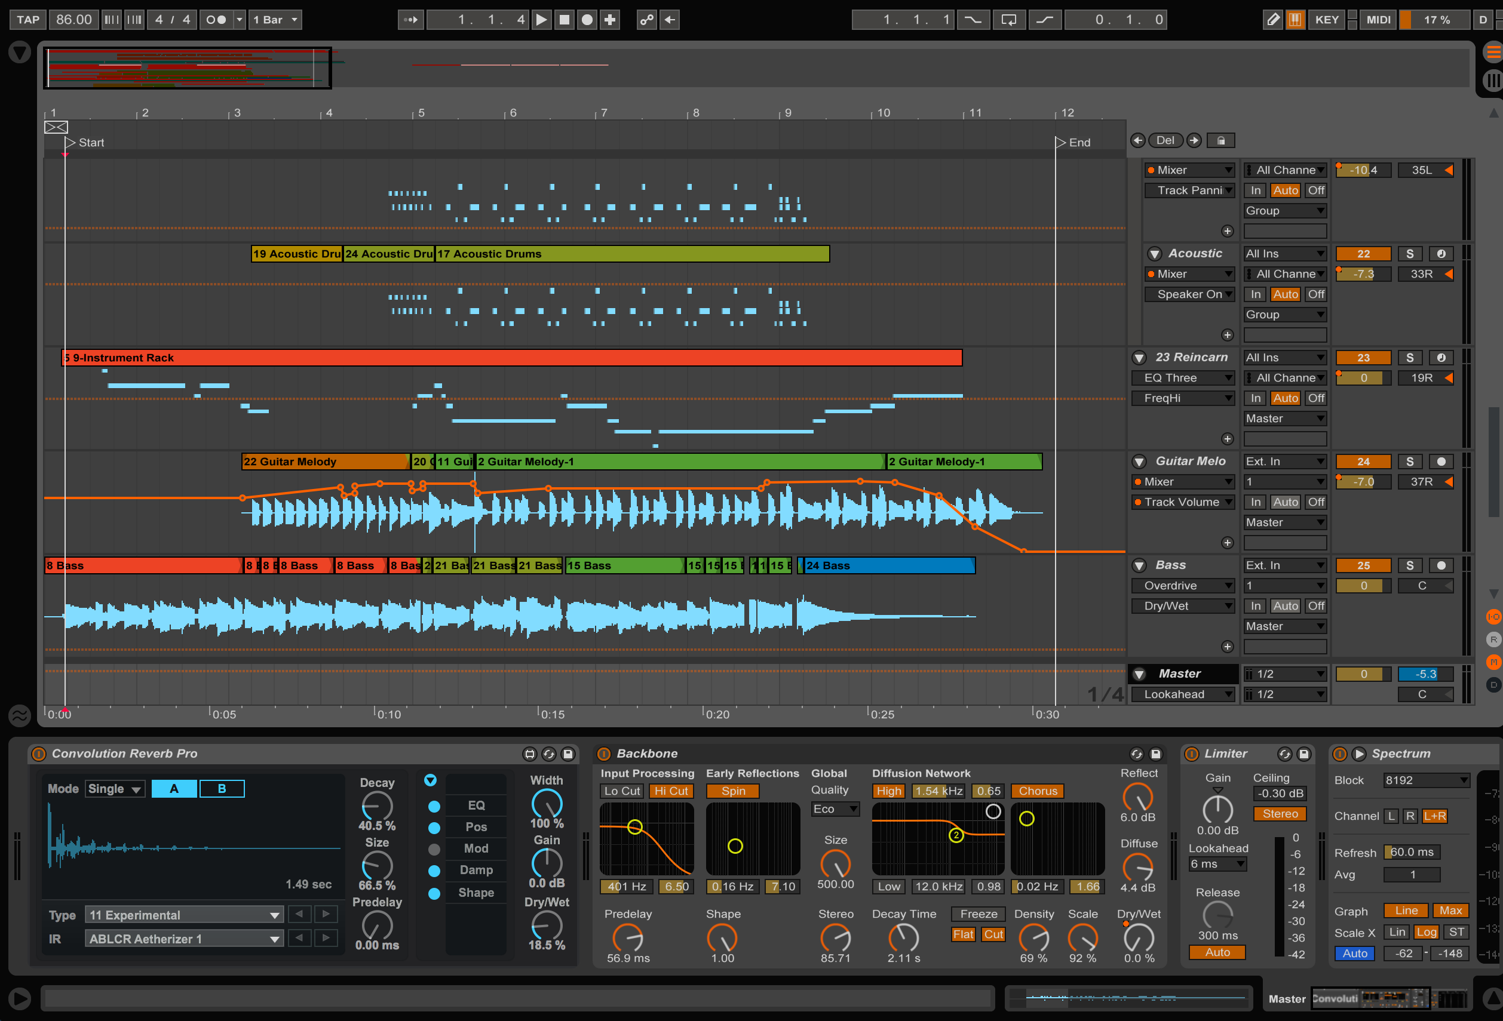
Task: Click the Limiter Gain knob
Action: click(1217, 809)
